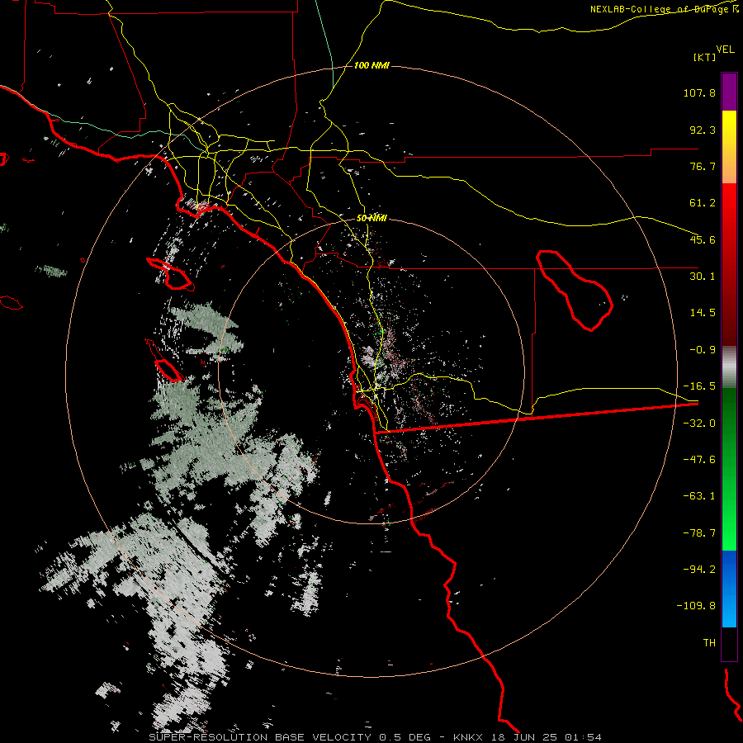Screen dimensions: 743x743
Task: Click the 107.8 value on velocity scale
Action: point(699,92)
